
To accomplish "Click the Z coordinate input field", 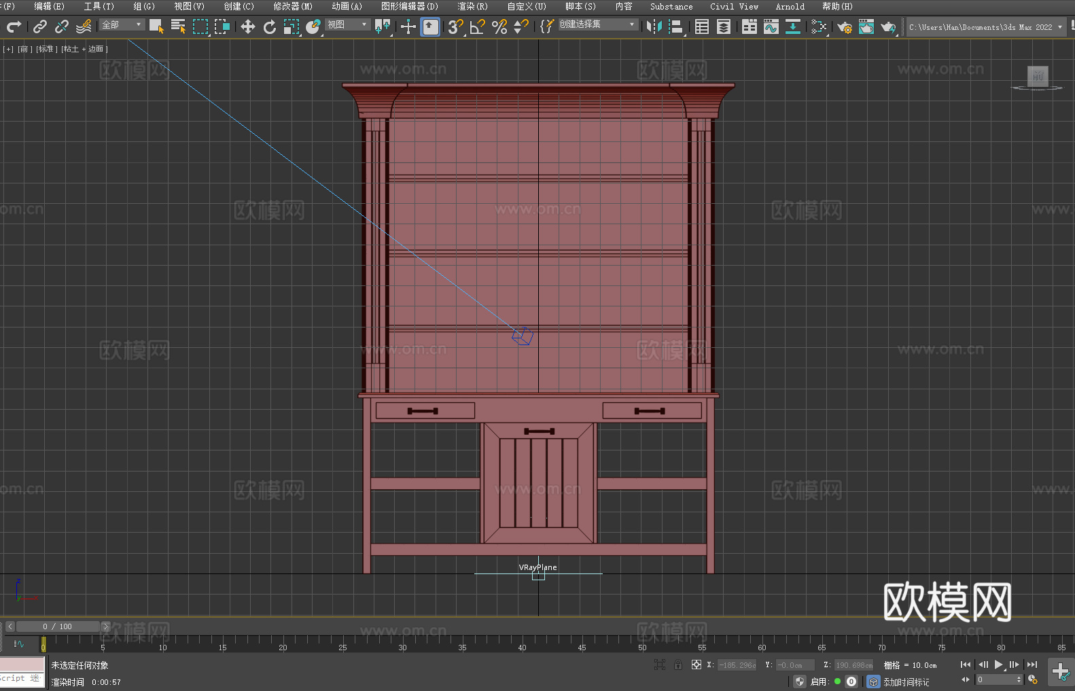I will [x=853, y=665].
